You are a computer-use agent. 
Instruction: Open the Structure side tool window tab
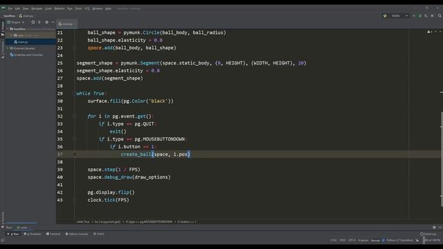pyautogui.click(x=3, y=50)
